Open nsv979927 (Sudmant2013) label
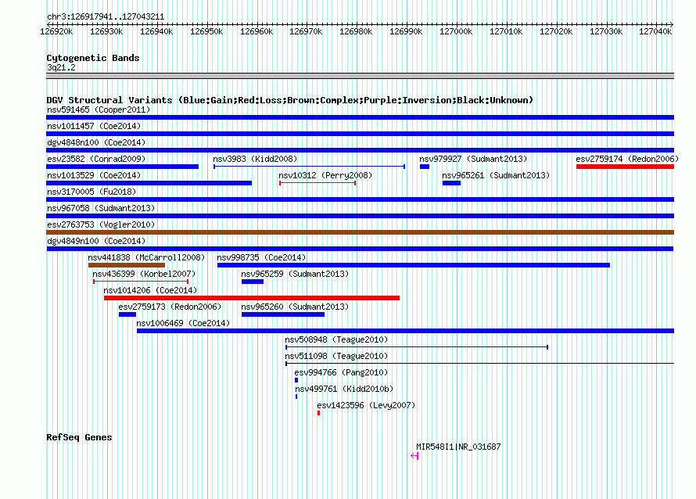Image resolution: width=696 pixels, height=499 pixels. [473, 159]
